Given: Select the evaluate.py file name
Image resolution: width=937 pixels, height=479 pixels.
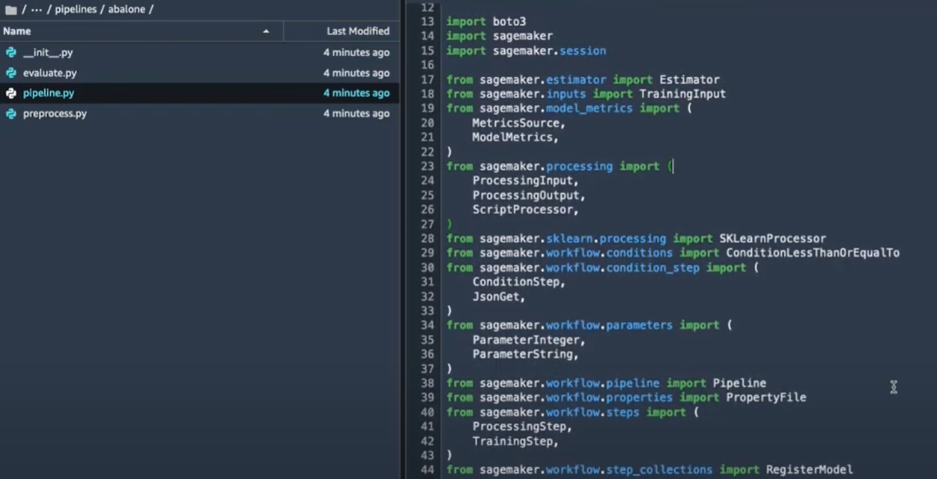Looking at the screenshot, I should [x=49, y=73].
